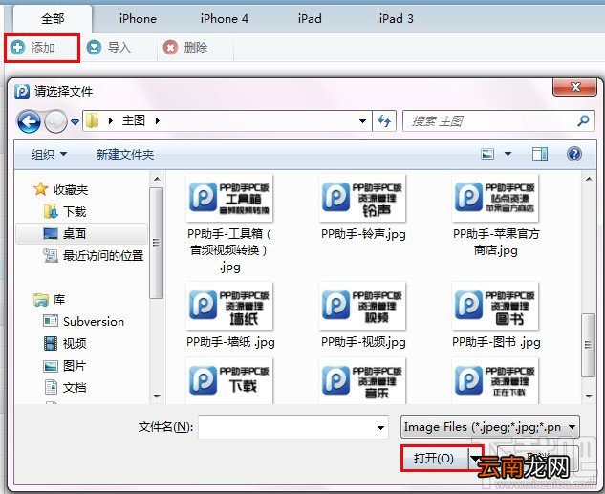Select 下载 in navigation pane
The image size is (605, 494).
coord(75,212)
